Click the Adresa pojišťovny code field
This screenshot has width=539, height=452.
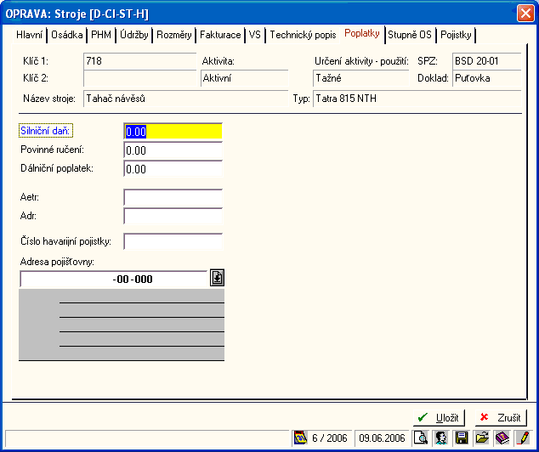pyautogui.click(x=114, y=279)
